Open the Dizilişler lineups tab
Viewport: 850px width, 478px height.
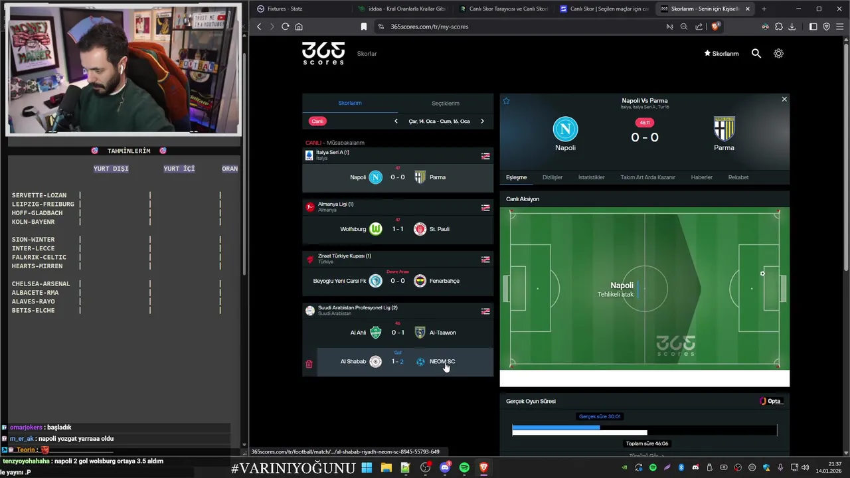[552, 177]
